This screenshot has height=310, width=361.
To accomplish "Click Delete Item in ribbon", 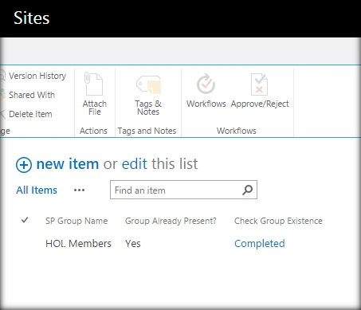I will click(30, 114).
